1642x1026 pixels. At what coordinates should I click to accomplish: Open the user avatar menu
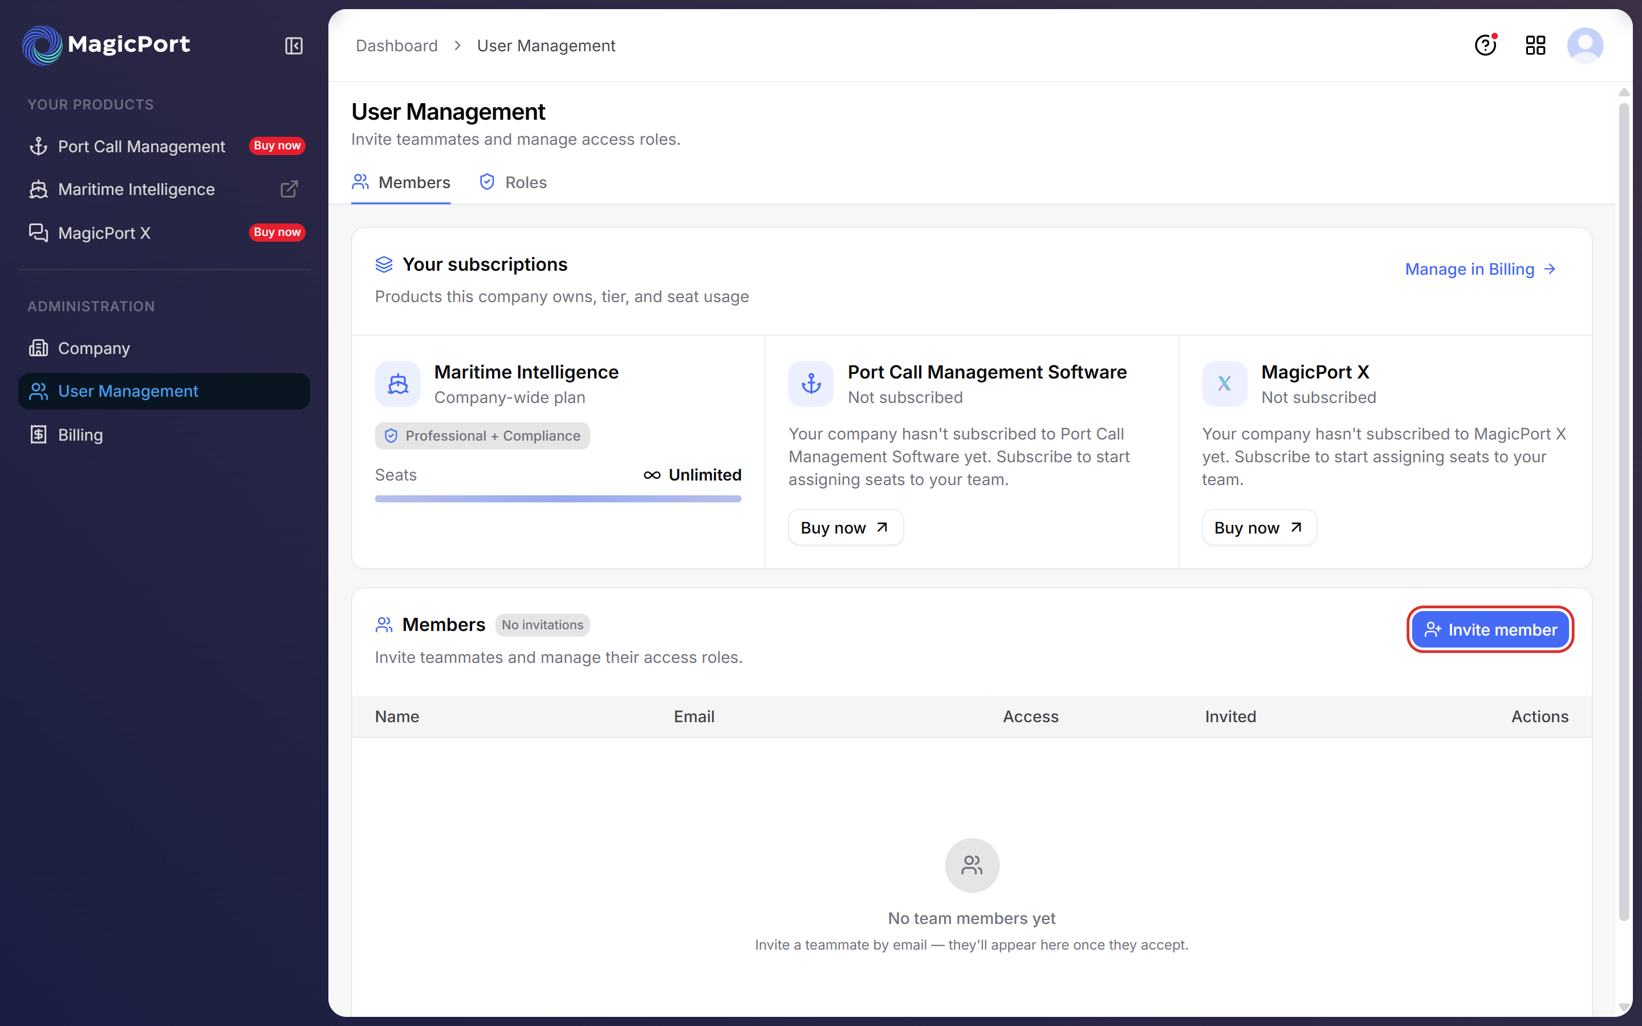coord(1585,46)
